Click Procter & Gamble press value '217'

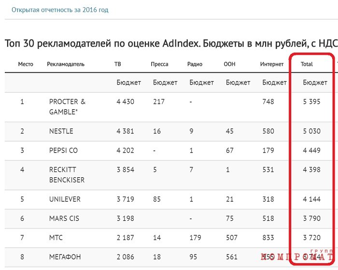pyautogui.click(x=159, y=101)
